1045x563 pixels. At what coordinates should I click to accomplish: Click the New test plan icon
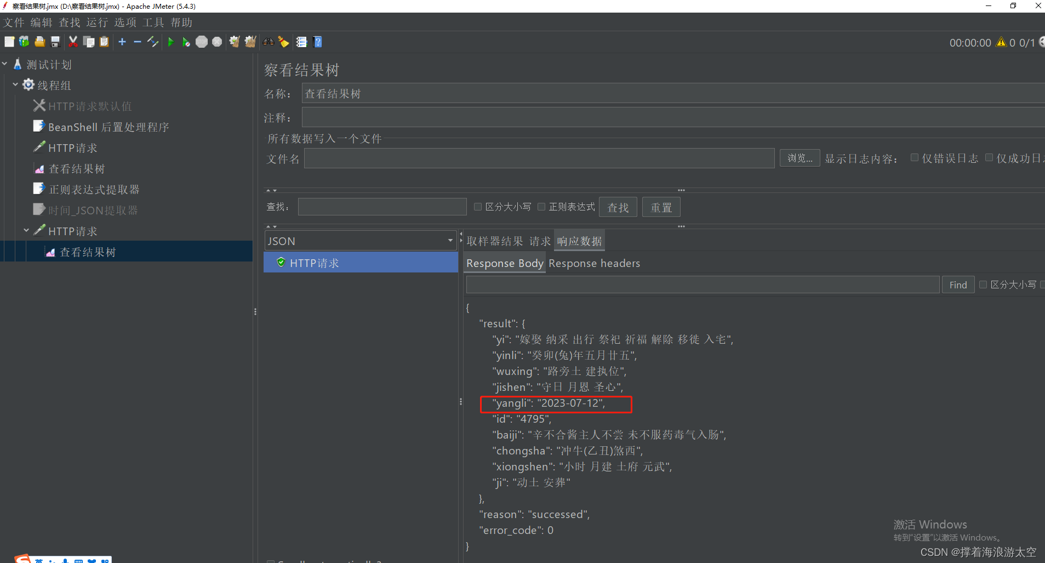tap(9, 42)
